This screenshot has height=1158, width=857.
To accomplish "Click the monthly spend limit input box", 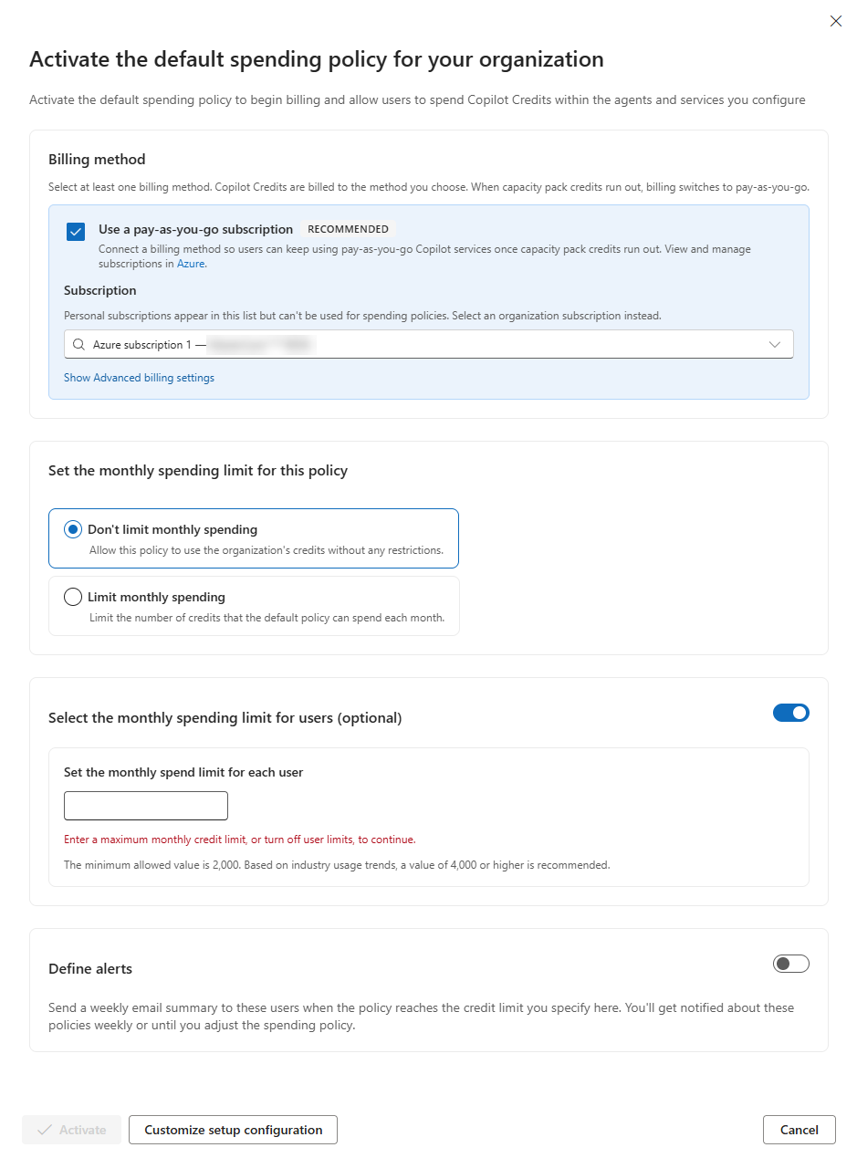I will tap(146, 806).
